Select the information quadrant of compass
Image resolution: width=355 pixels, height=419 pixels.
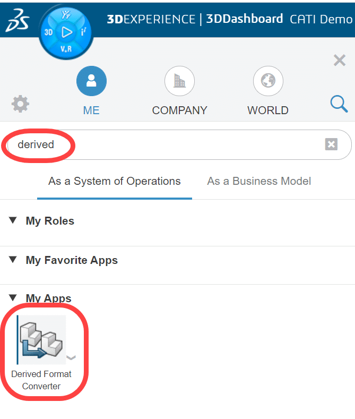(x=83, y=32)
